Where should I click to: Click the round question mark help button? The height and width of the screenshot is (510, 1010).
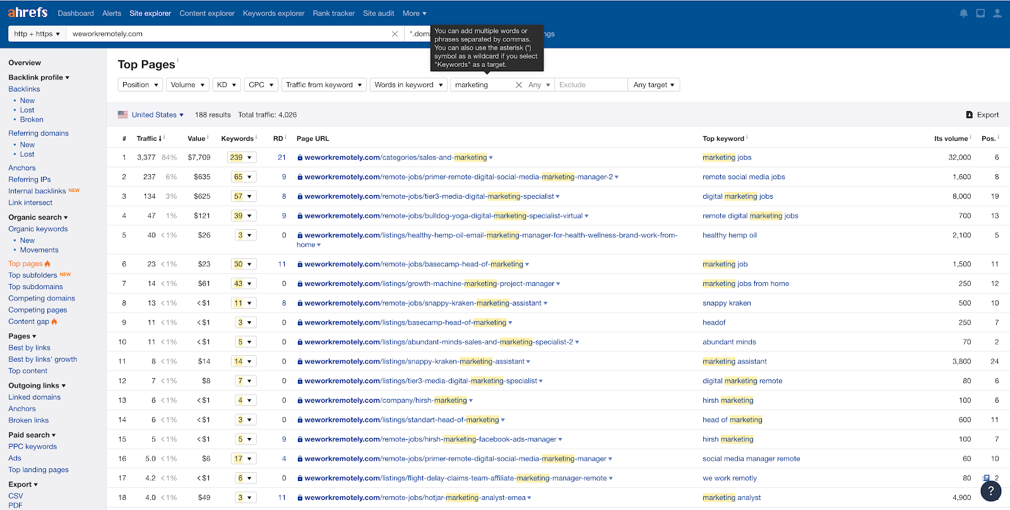tap(990, 490)
